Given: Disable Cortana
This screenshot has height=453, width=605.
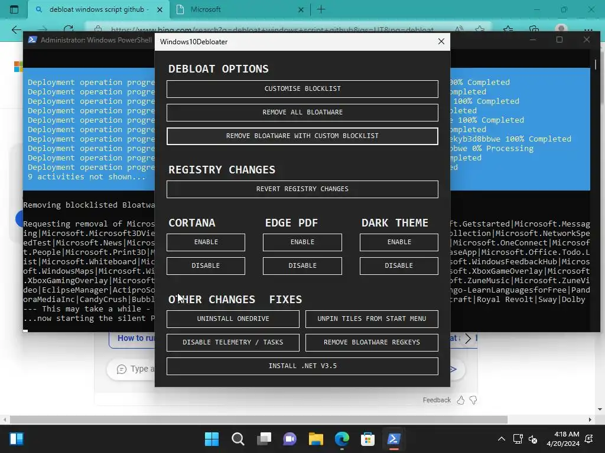Looking at the screenshot, I should 206,265.
